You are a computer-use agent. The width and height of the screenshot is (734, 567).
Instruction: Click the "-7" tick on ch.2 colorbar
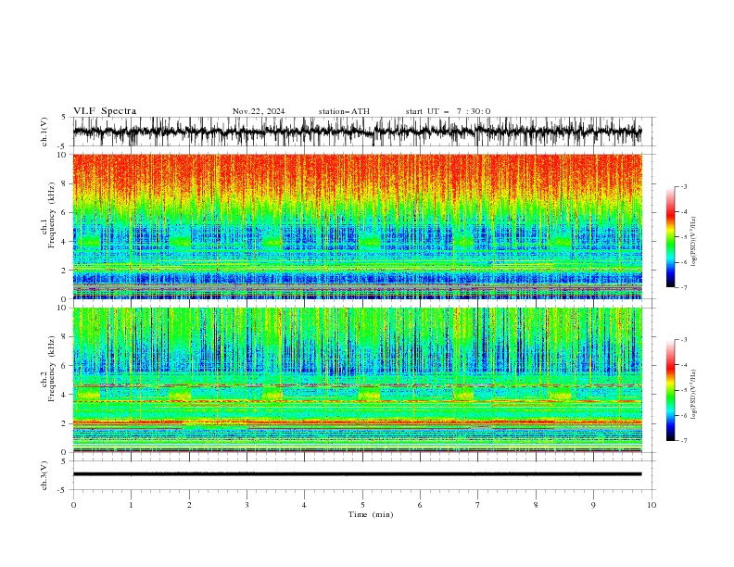pos(683,440)
